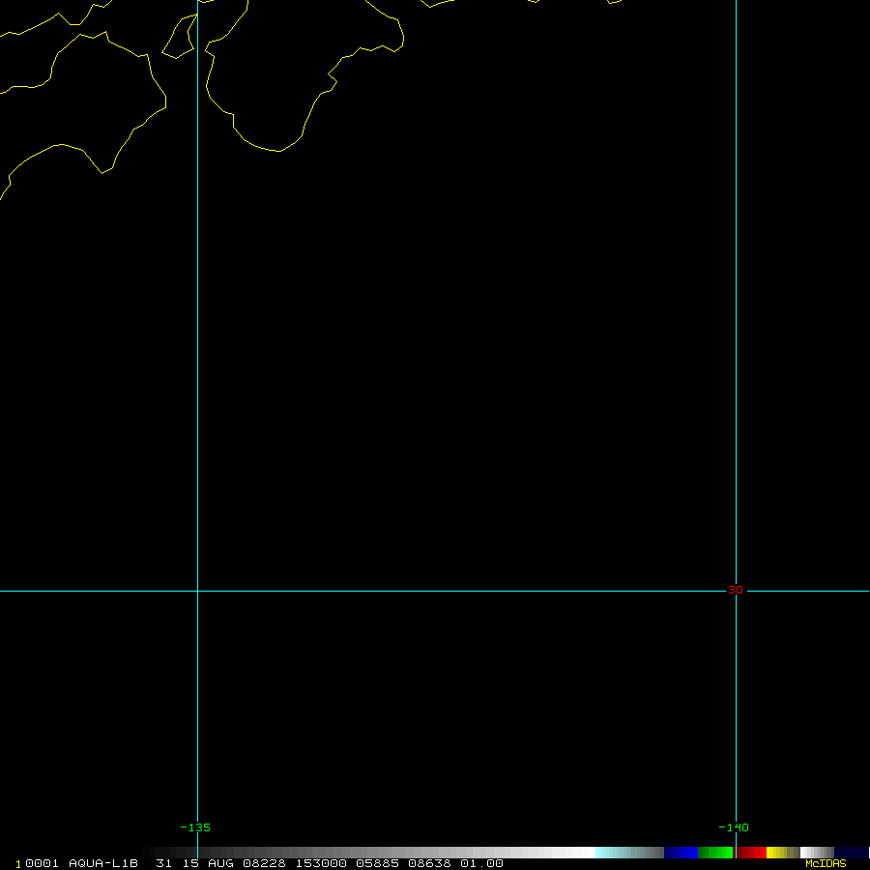The width and height of the screenshot is (870, 870).
Task: Click the band number 31 in status line
Action: point(162,863)
